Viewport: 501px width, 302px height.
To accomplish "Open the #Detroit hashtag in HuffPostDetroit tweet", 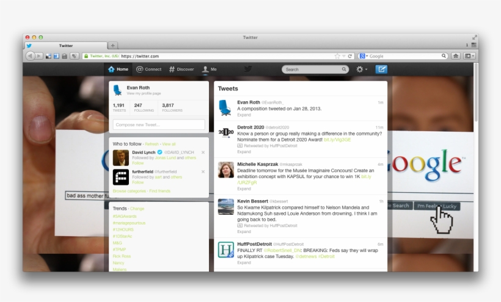I will [x=326, y=256].
